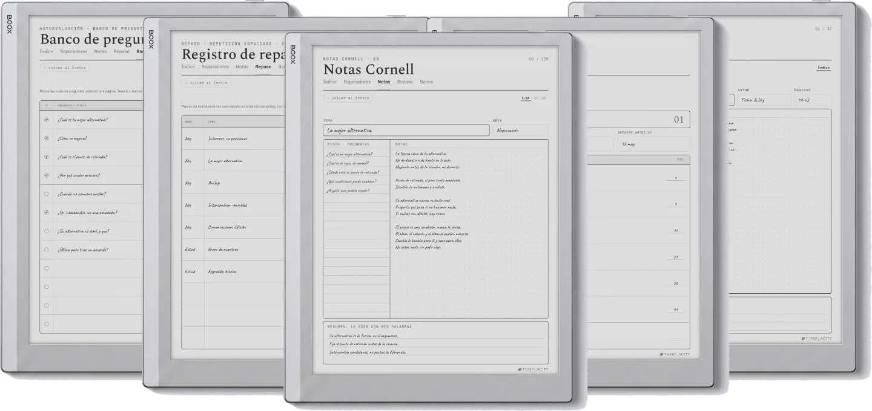Go to page range 1-64
The height and width of the screenshot is (411, 872).
click(526, 97)
